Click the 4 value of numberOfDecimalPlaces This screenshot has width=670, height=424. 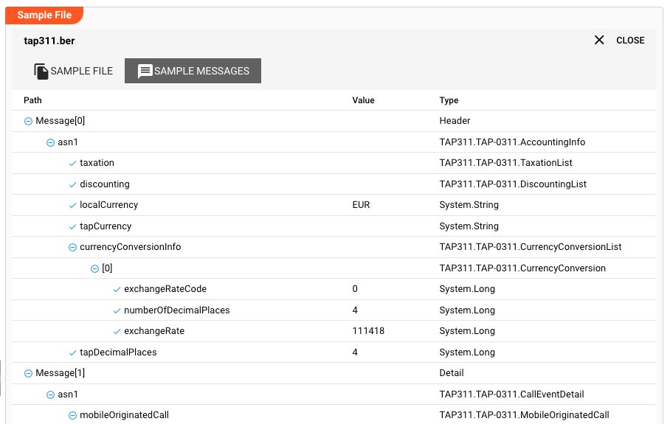355,310
